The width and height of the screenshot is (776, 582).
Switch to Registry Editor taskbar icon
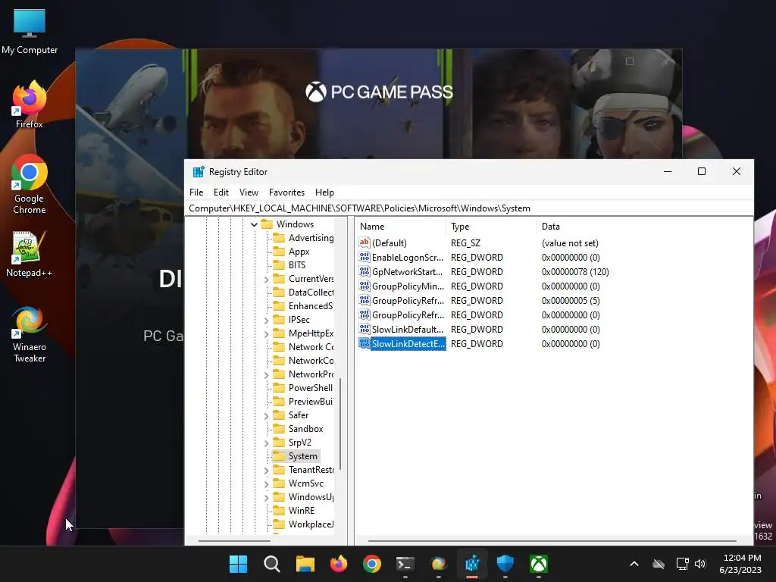point(472,564)
